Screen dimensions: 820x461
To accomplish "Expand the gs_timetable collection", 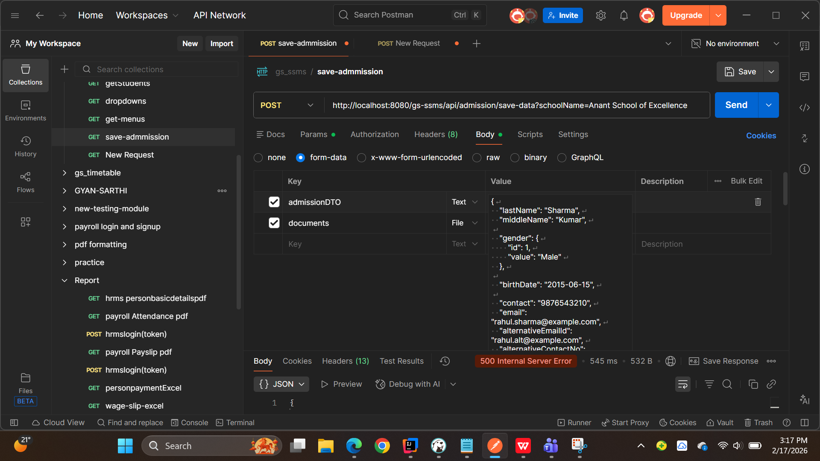I will tap(64, 173).
